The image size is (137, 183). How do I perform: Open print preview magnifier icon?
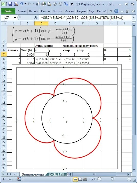click(49, 4)
